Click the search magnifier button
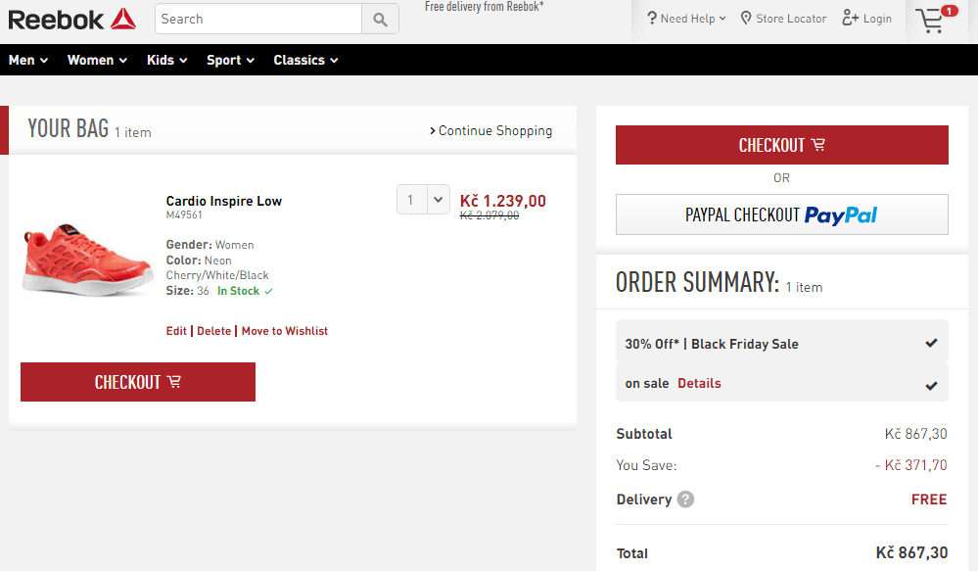 coord(380,20)
